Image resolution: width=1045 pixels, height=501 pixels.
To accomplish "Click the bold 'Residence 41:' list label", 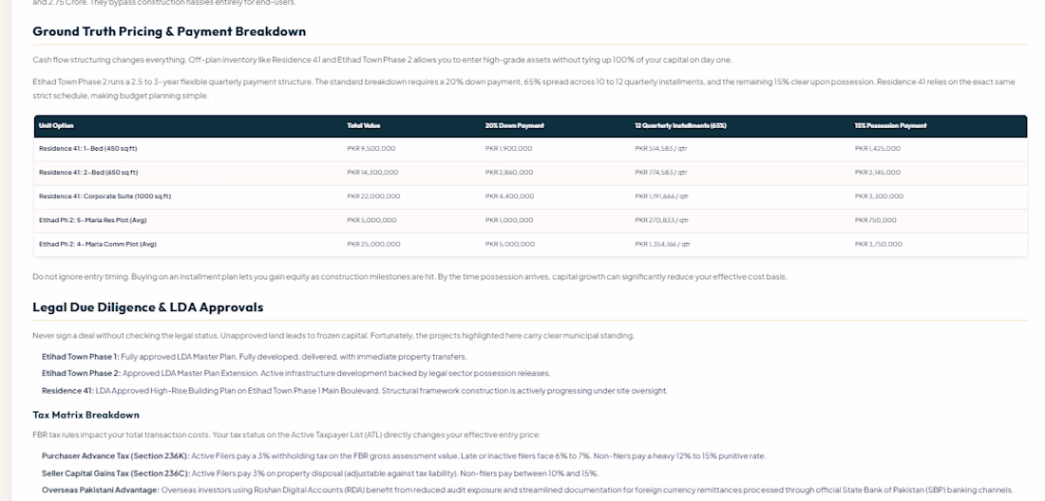I will click(68, 391).
